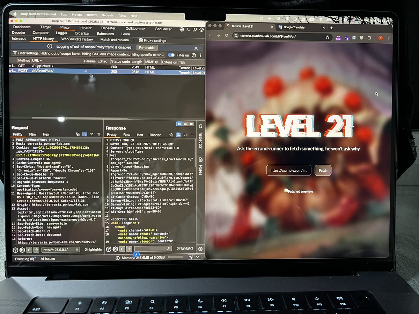The width and height of the screenshot is (419, 314).
Task: Open Project menu in macOS menu bar
Action: click(77, 15)
